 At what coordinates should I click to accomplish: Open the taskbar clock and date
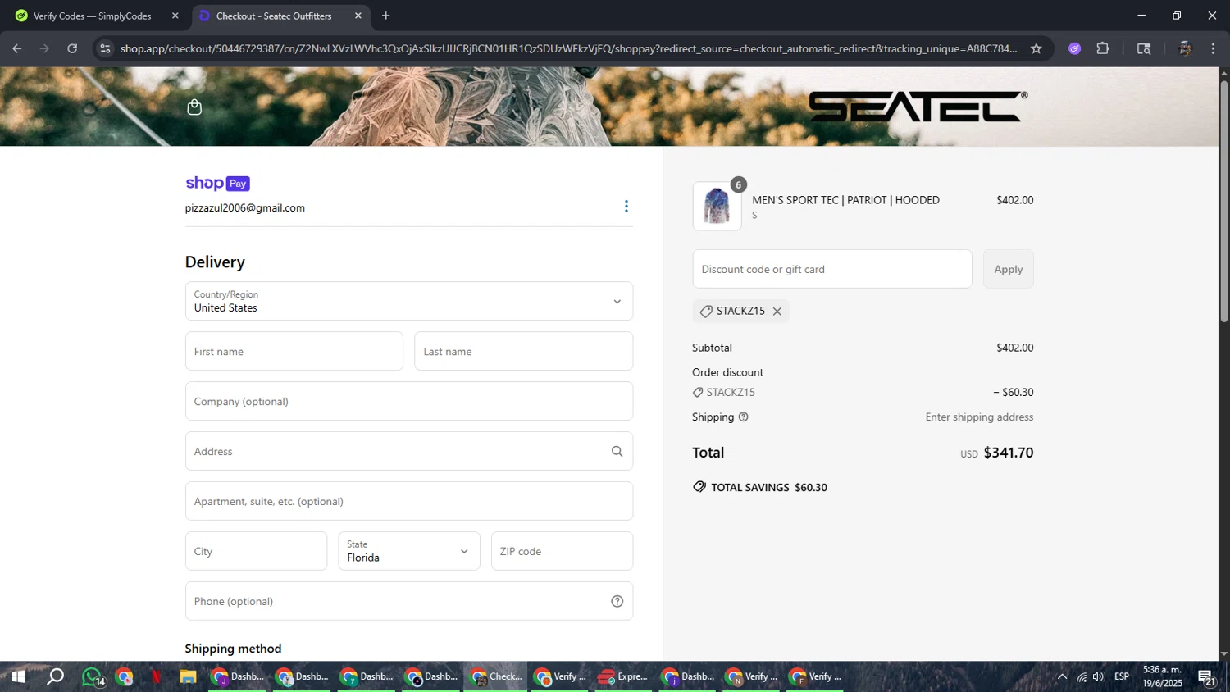[1163, 676]
